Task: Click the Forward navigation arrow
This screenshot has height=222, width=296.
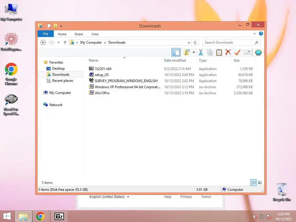Action: [51, 42]
